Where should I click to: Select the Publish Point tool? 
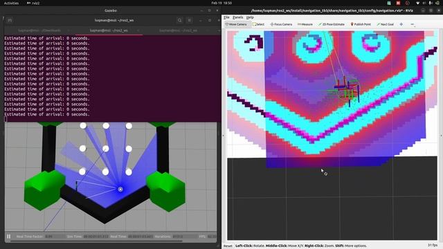tap(361, 25)
